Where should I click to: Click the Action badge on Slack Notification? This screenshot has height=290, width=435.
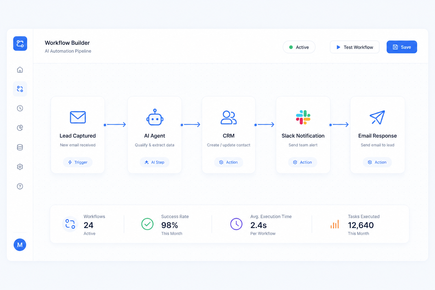coord(303,162)
